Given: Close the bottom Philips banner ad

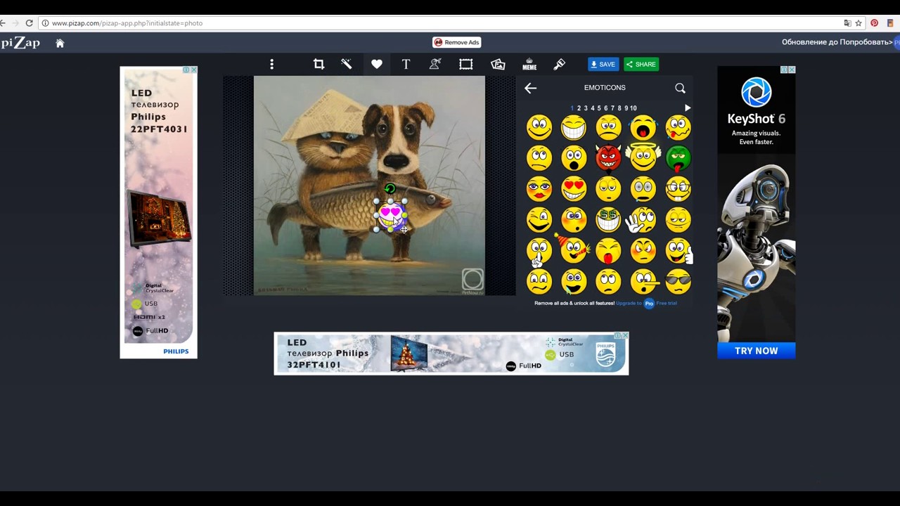Looking at the screenshot, I should click(626, 335).
